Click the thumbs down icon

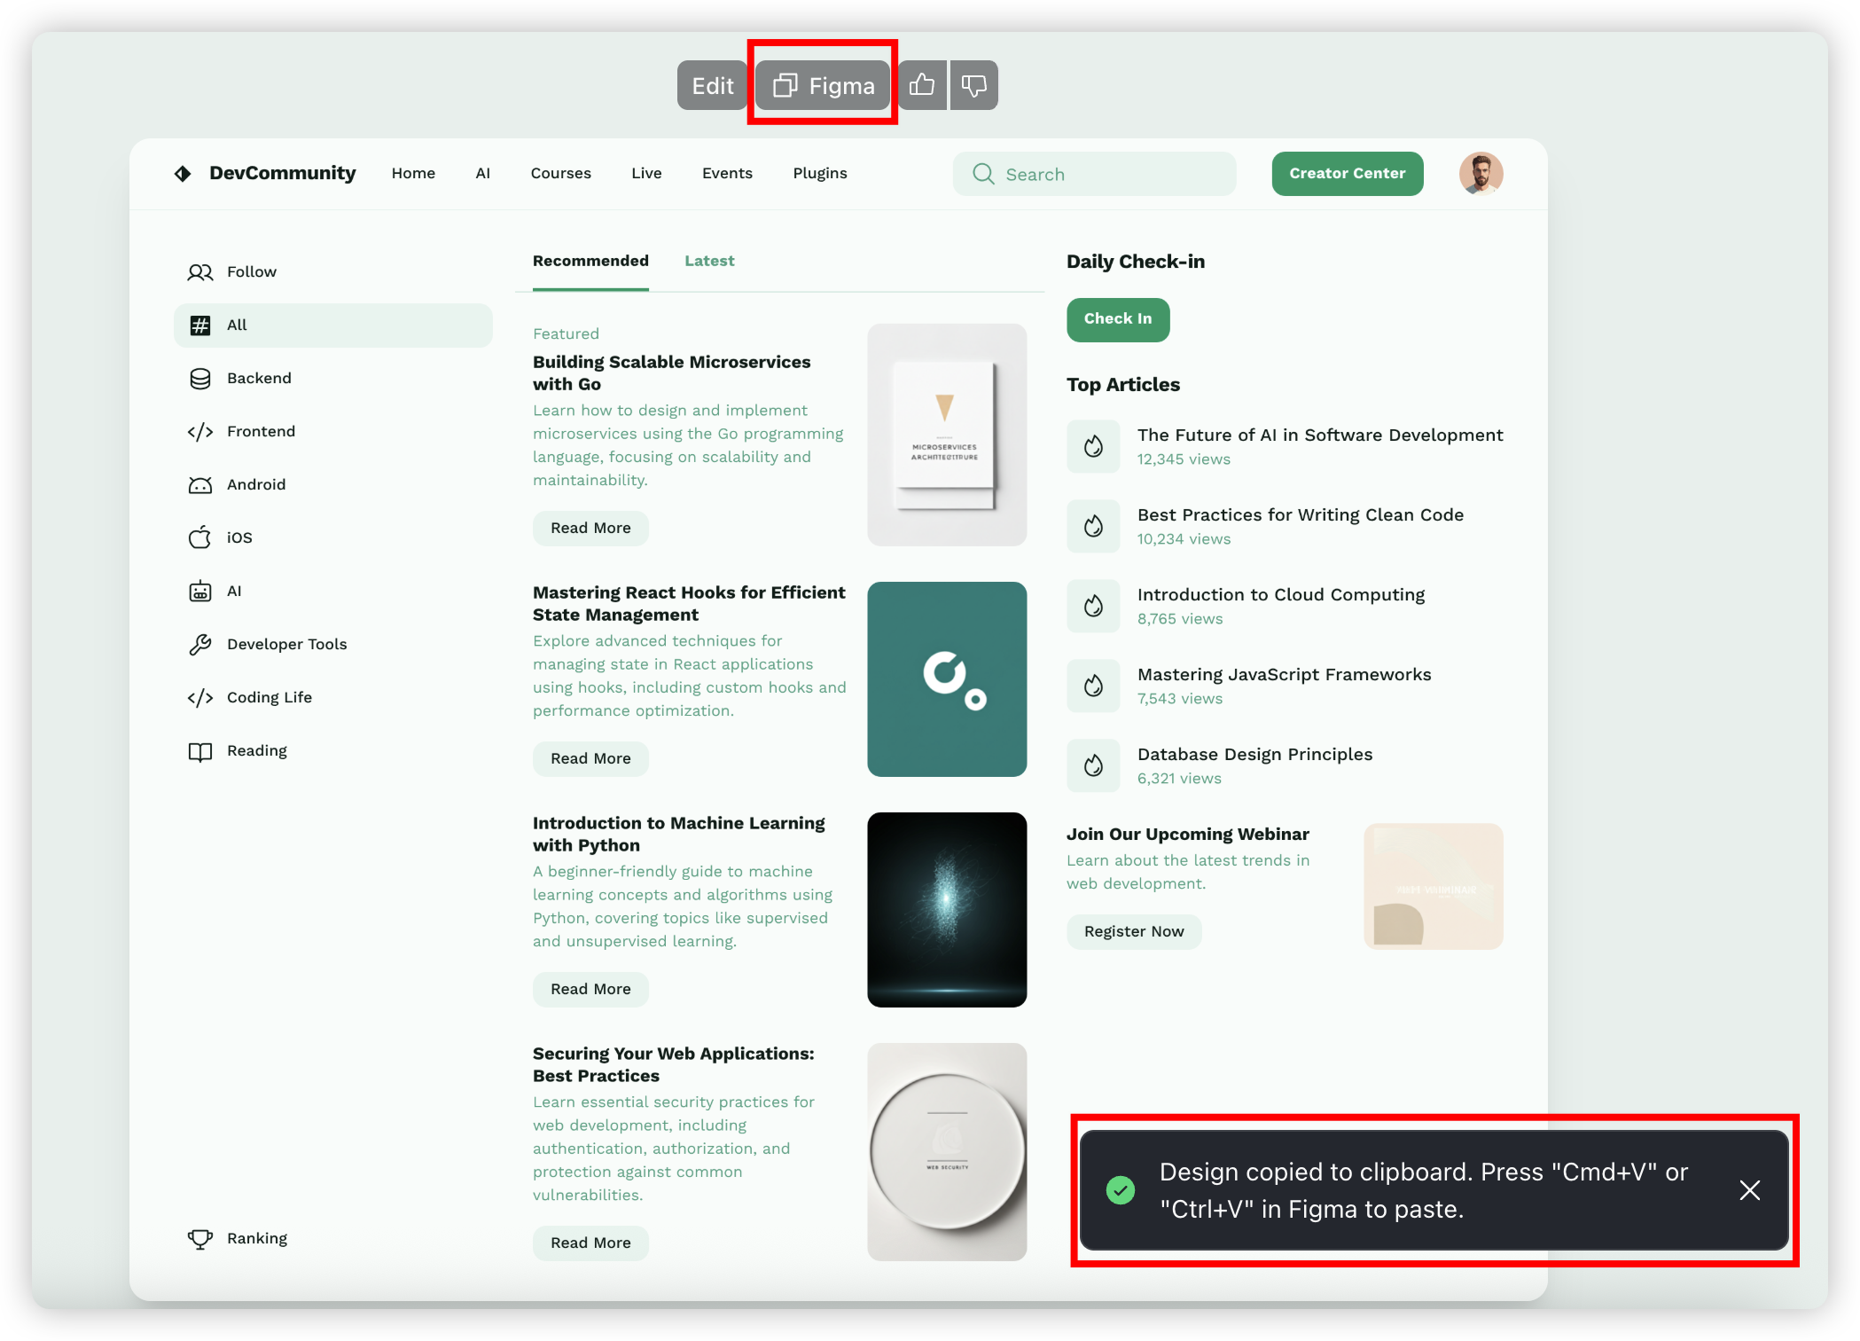pos(973,85)
